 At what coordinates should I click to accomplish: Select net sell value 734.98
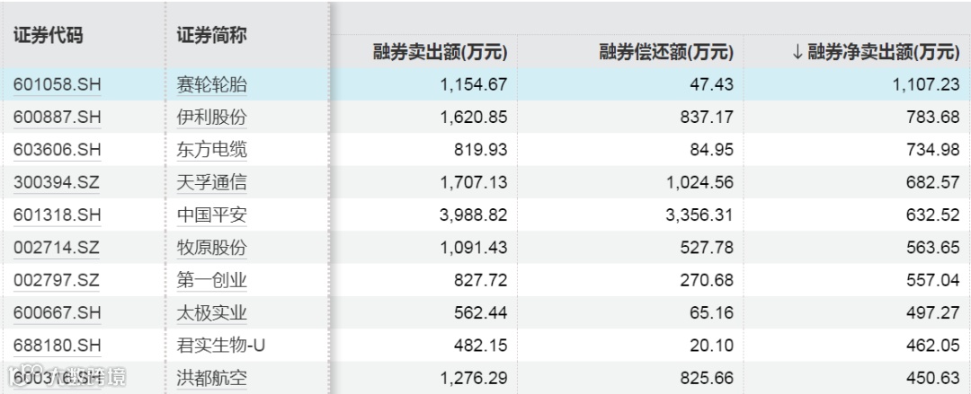tap(933, 150)
